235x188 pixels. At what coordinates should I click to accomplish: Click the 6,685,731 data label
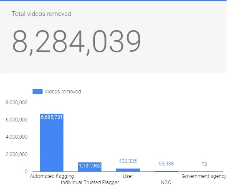pyautogui.click(x=52, y=117)
